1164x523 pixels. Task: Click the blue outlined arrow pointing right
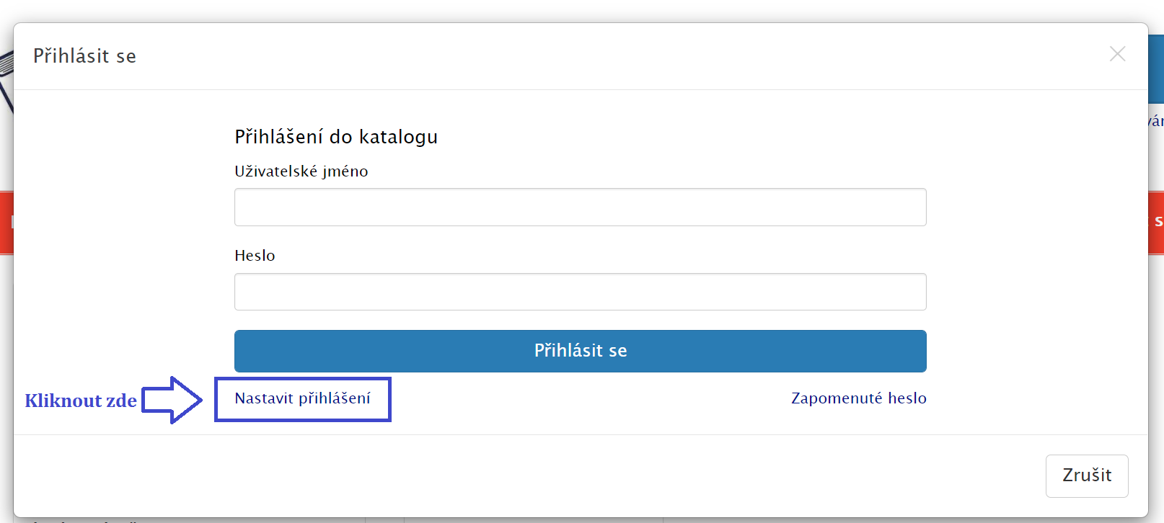[172, 400]
